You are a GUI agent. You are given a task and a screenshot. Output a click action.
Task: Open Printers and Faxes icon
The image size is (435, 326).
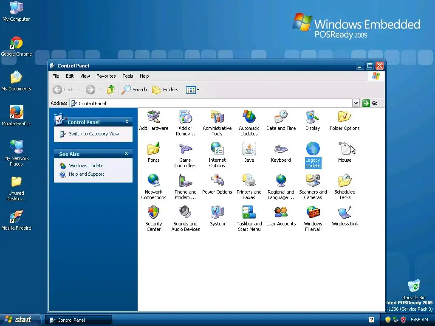click(x=249, y=187)
